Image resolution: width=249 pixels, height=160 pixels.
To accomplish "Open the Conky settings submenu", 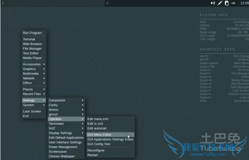I will pos(66,105).
